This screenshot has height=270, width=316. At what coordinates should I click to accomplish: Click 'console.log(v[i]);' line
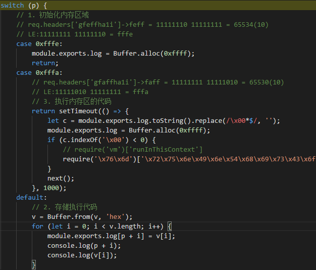point(82,255)
